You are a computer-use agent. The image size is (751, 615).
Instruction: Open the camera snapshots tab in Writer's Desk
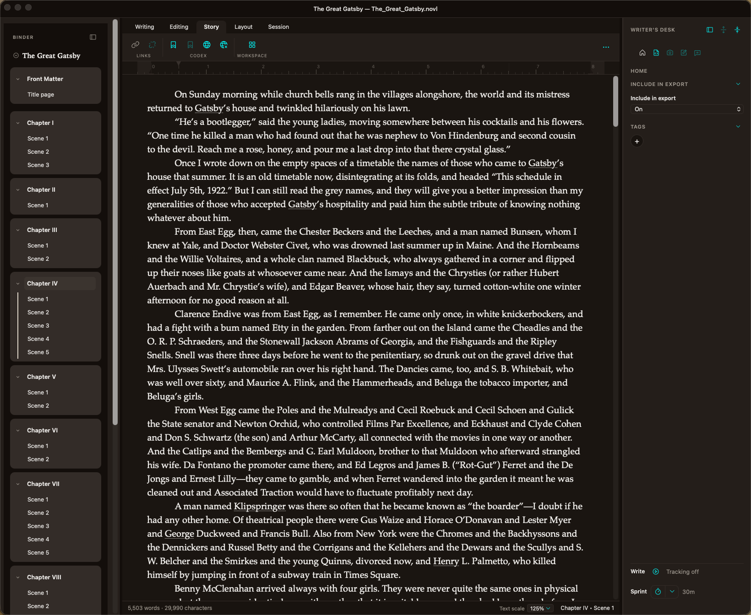click(x=670, y=53)
